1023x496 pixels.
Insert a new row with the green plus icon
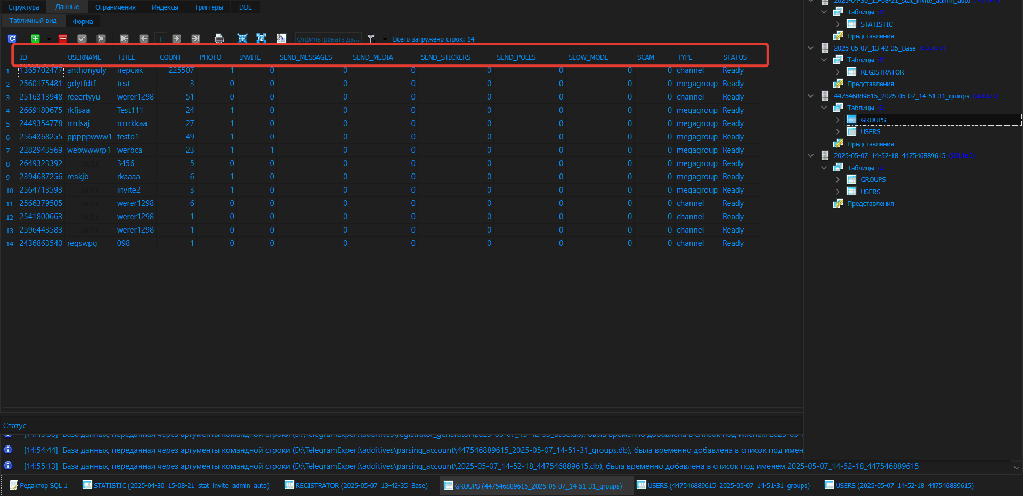point(35,38)
